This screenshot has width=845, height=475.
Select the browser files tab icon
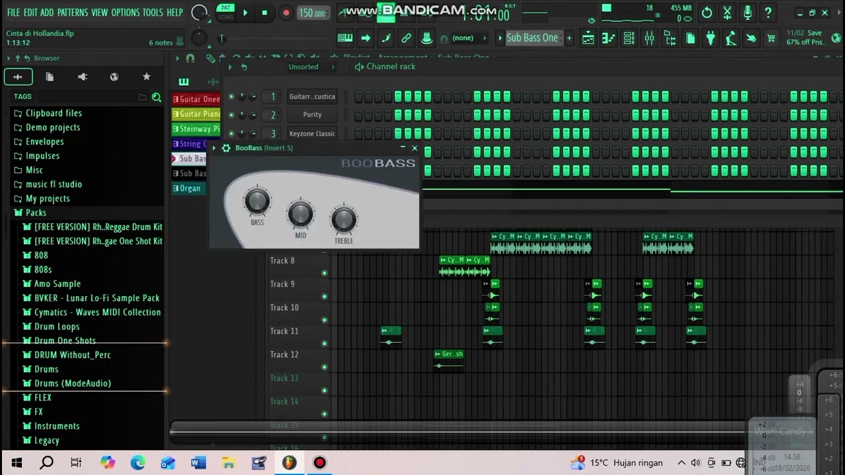pyautogui.click(x=50, y=77)
